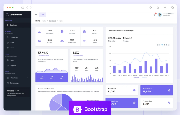Click the Average Price card round icon

(134, 103)
